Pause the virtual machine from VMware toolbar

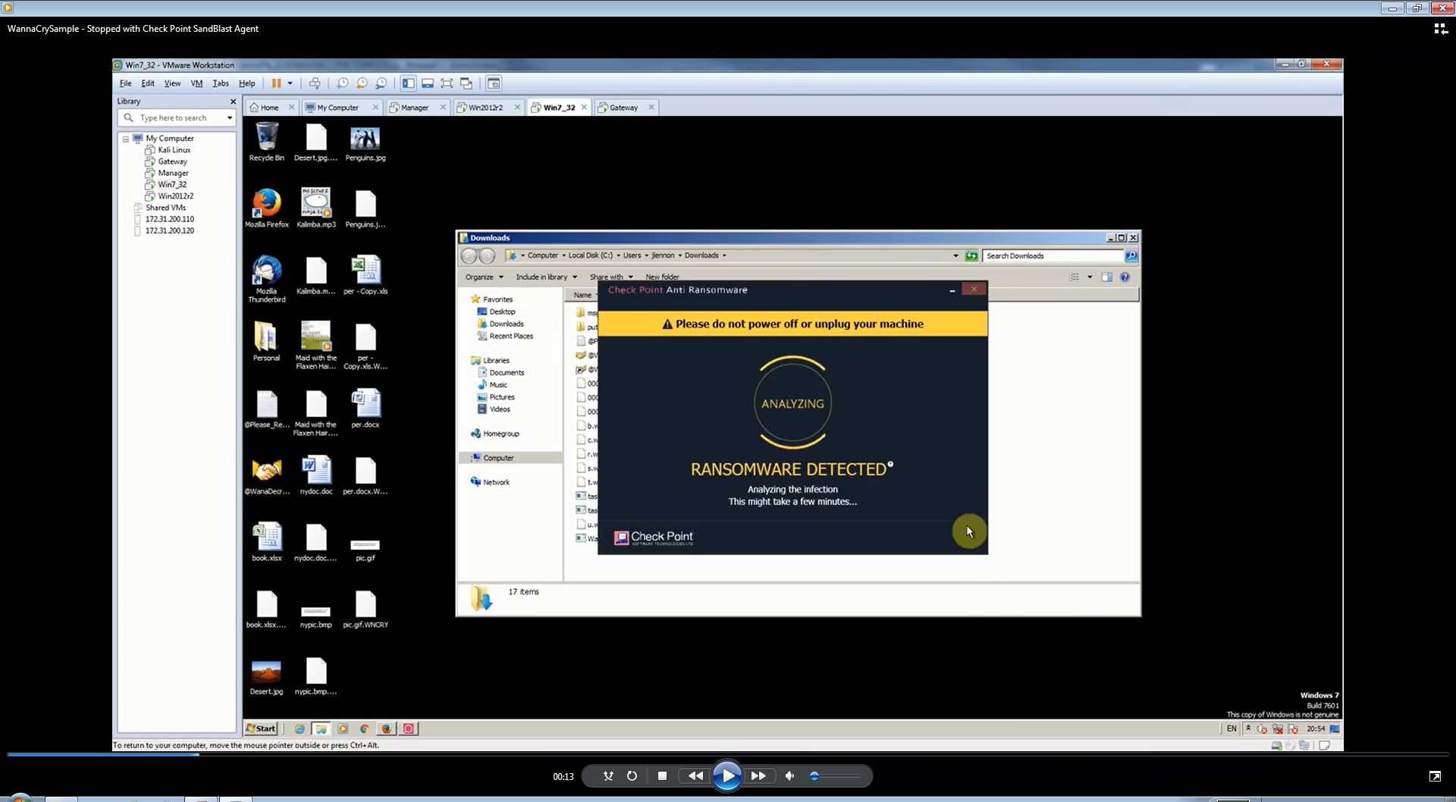277,83
